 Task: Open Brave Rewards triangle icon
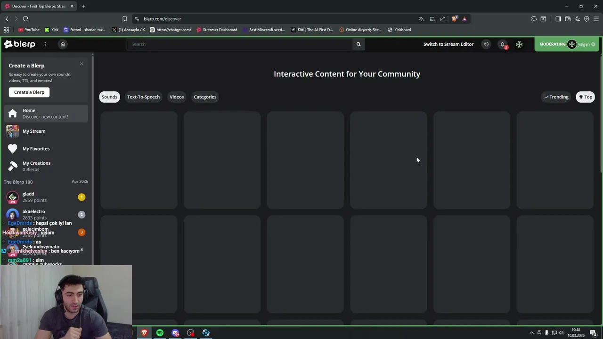464,19
